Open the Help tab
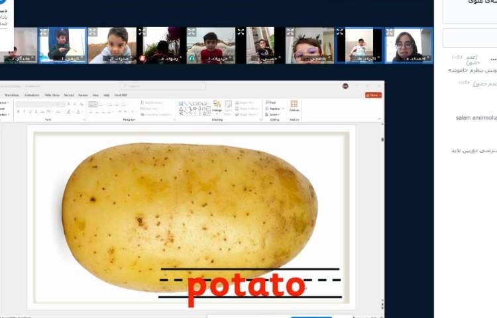Screen dimensions: 497x318 click(107, 95)
